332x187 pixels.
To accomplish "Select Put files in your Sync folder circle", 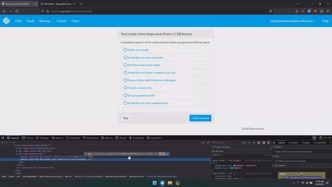I will coord(125,65).
